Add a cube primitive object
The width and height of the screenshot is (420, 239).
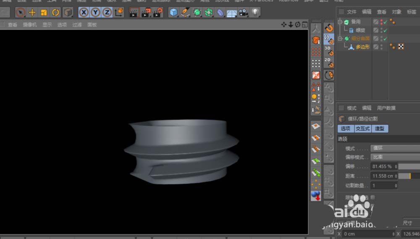pos(173,13)
